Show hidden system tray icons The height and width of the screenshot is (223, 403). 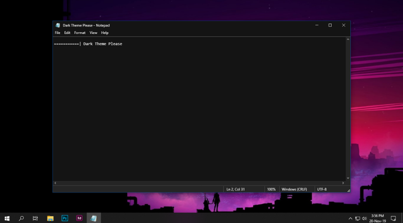350,219
